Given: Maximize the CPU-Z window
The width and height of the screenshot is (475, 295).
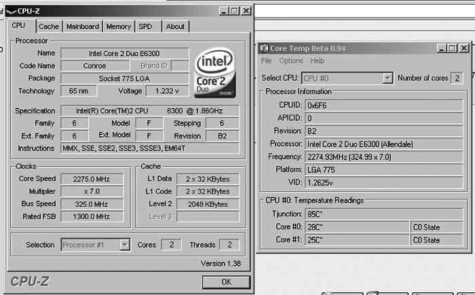Looking at the screenshot, I should [234, 12].
